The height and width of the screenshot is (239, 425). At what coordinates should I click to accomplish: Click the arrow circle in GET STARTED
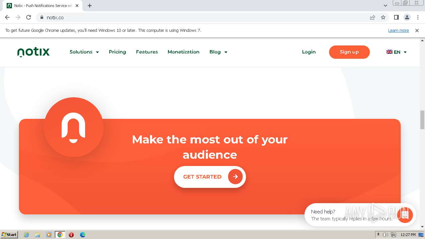[235, 177]
